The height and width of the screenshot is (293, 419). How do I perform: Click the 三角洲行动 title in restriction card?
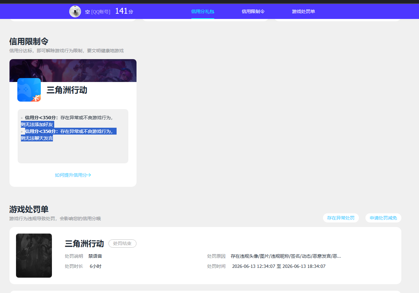point(67,90)
